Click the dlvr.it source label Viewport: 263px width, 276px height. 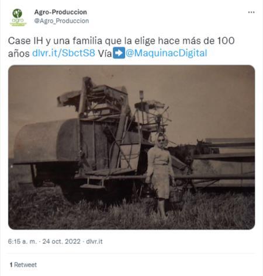click(94, 242)
